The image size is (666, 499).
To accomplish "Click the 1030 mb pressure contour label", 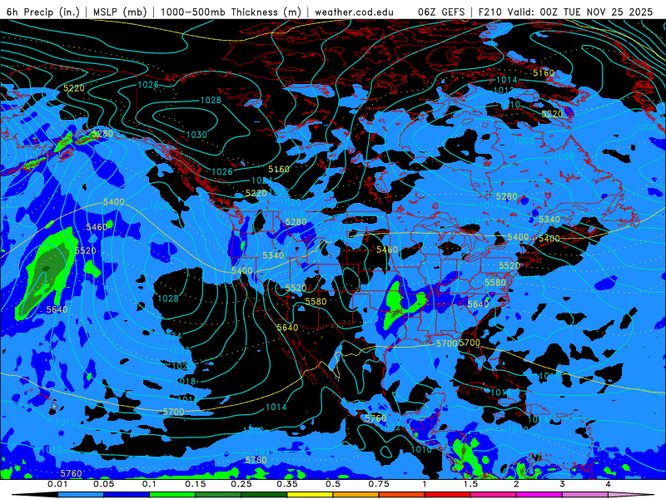I will pos(196,135).
